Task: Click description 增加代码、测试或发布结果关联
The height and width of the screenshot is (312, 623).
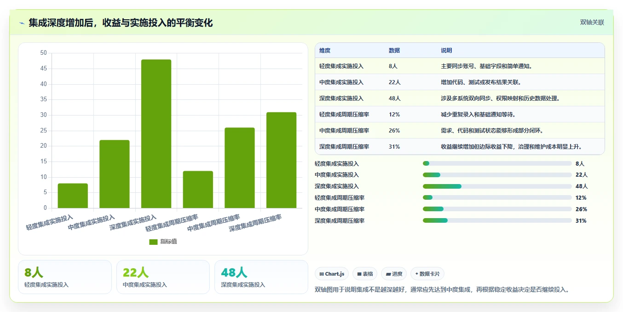Action: click(x=481, y=82)
